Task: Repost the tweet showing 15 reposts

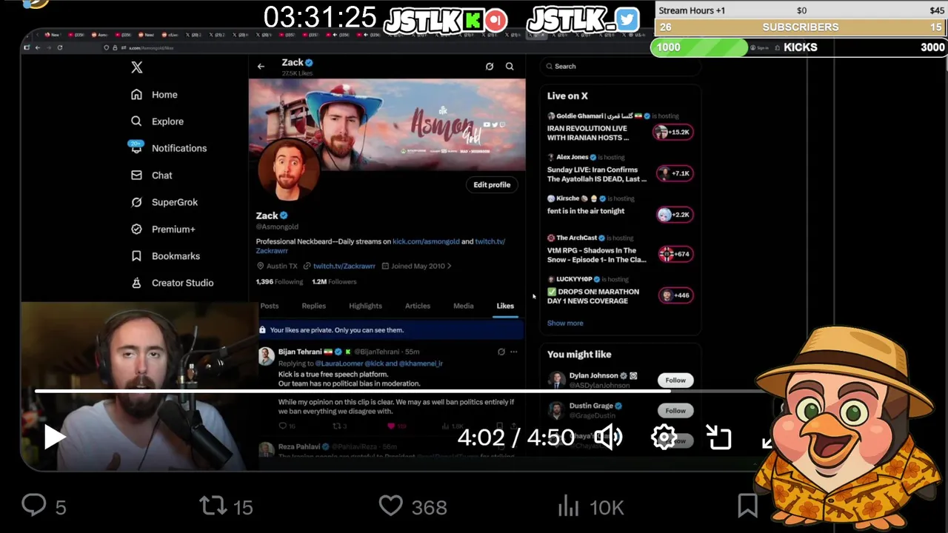Action: pyautogui.click(x=226, y=507)
